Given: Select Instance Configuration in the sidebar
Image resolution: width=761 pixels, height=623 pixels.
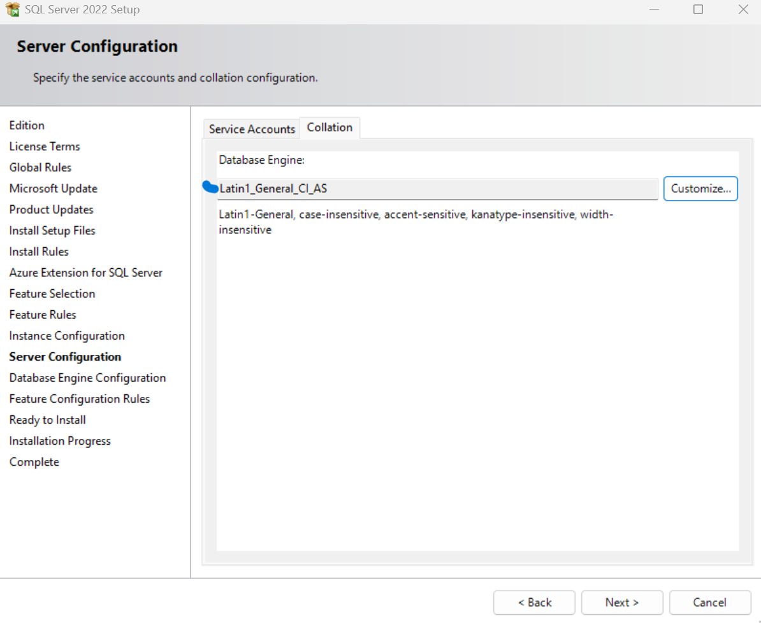Looking at the screenshot, I should click(66, 335).
